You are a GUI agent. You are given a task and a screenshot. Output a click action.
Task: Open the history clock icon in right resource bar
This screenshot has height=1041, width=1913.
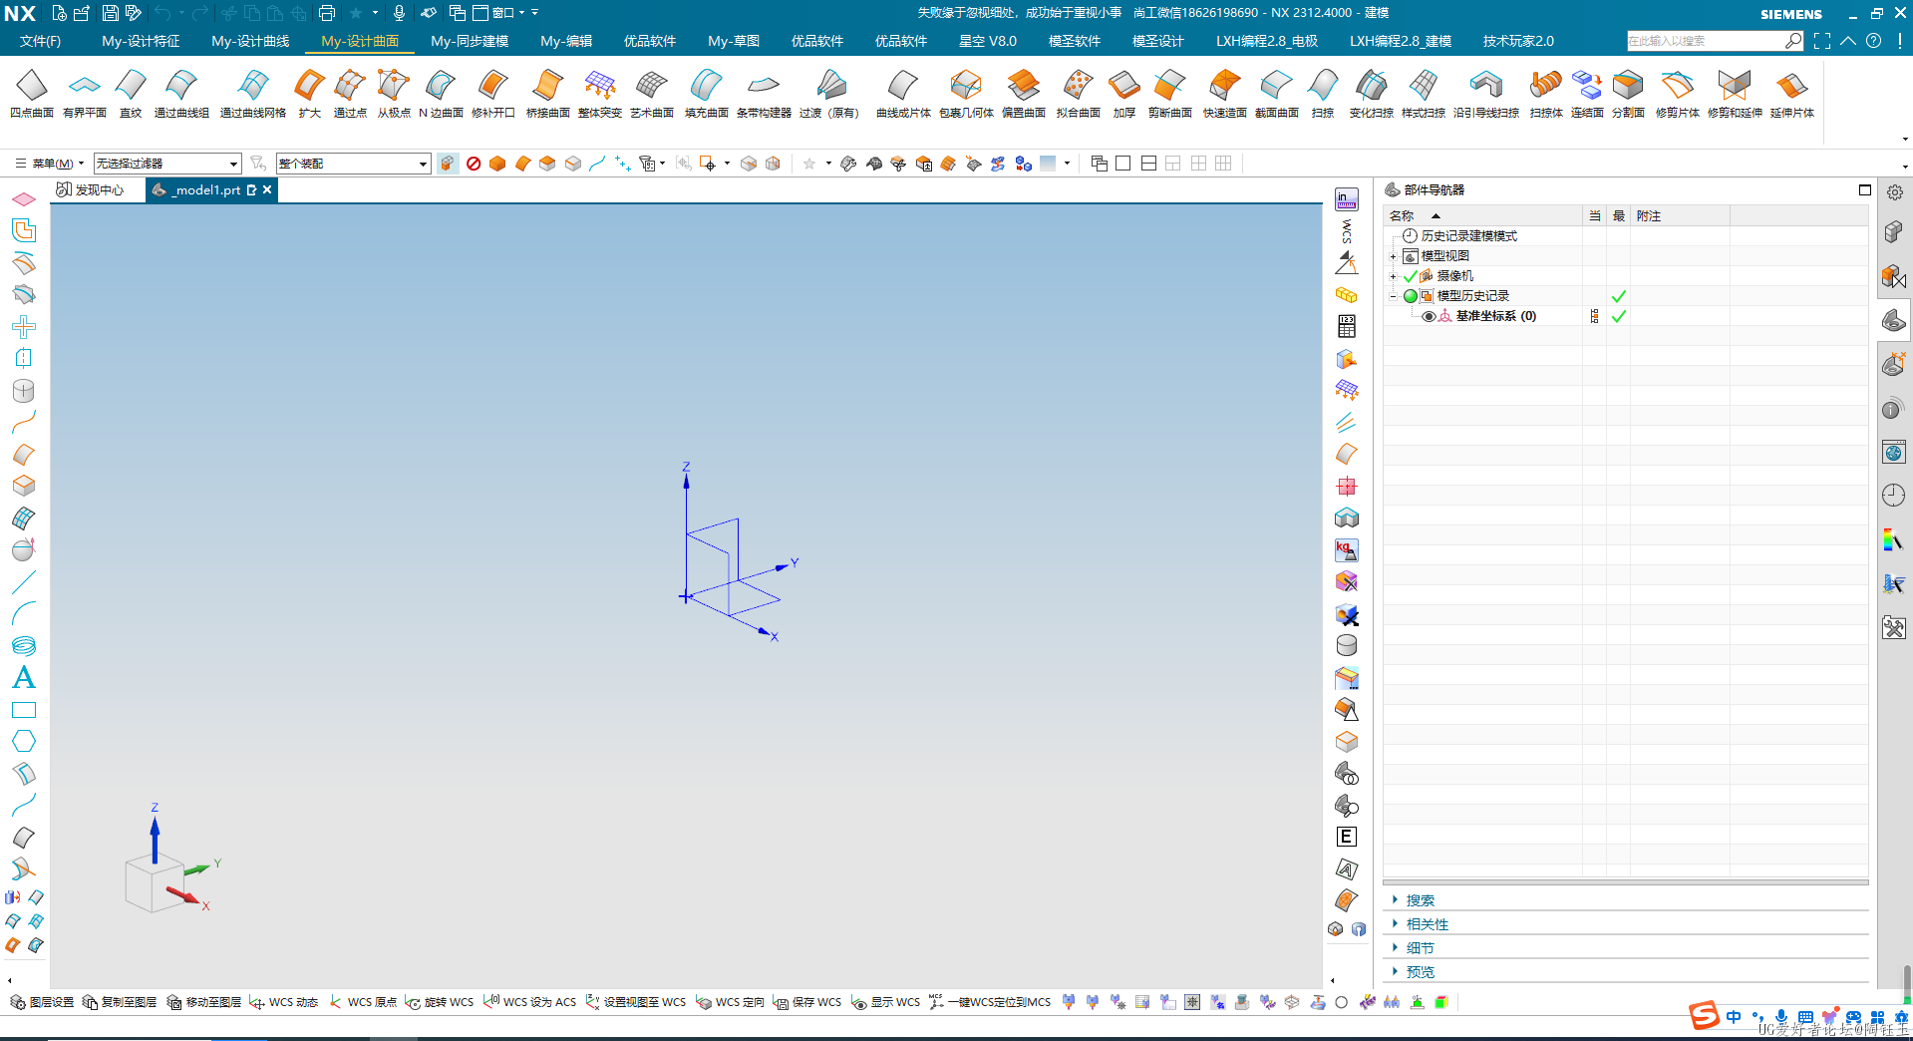point(1894,496)
